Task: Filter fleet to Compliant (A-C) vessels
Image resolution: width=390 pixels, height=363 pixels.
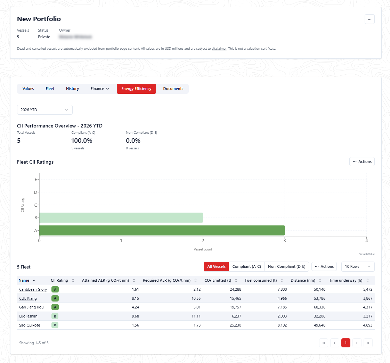Action: (247, 266)
